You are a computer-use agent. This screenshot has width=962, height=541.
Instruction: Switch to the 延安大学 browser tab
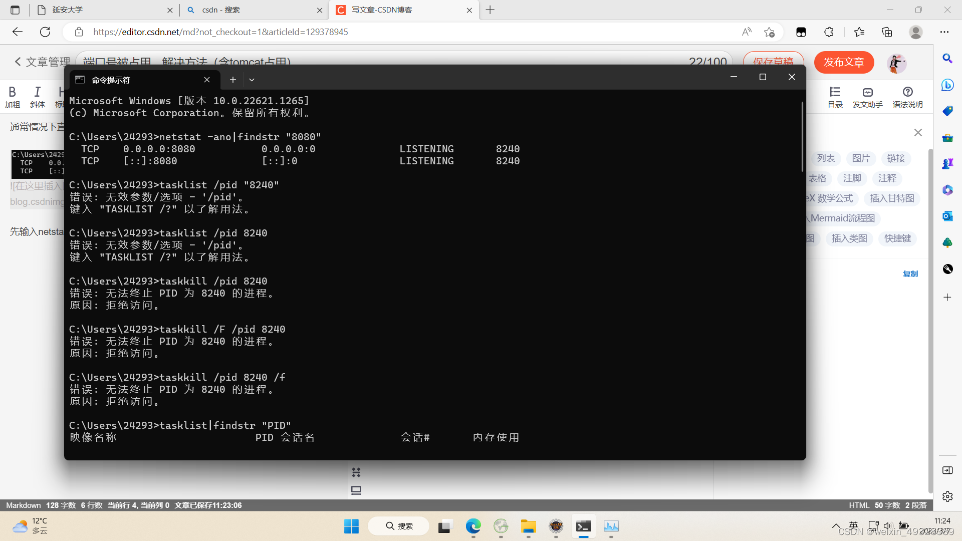pyautogui.click(x=105, y=10)
